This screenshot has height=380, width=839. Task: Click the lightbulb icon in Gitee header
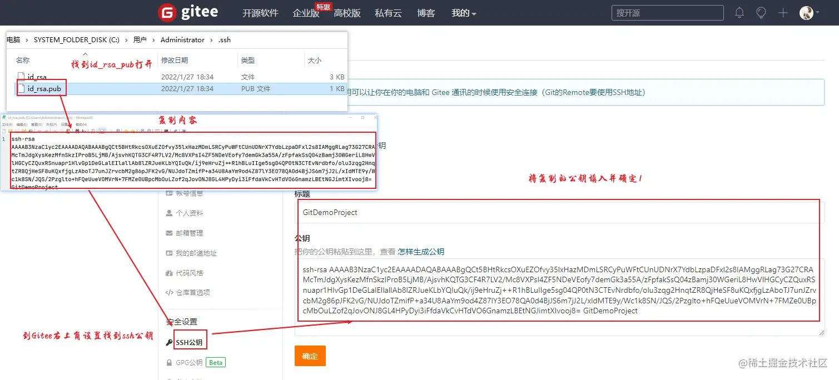coord(761,13)
